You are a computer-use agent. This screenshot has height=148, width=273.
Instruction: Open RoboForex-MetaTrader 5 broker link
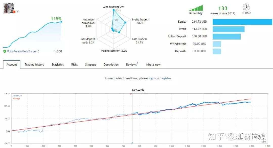(23, 51)
